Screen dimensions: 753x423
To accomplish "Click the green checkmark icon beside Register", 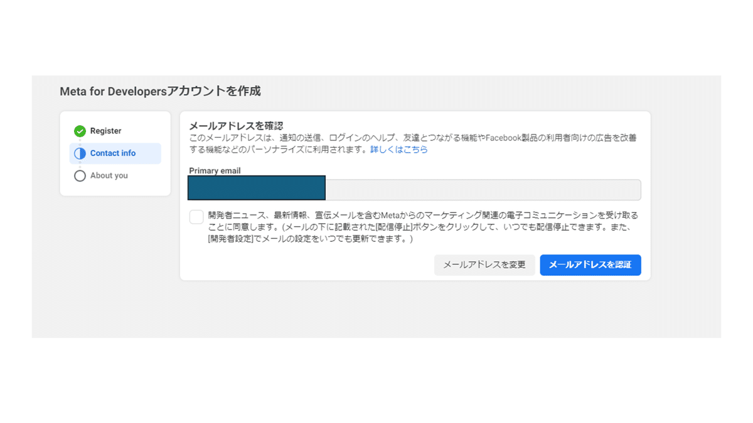I will click(x=80, y=131).
